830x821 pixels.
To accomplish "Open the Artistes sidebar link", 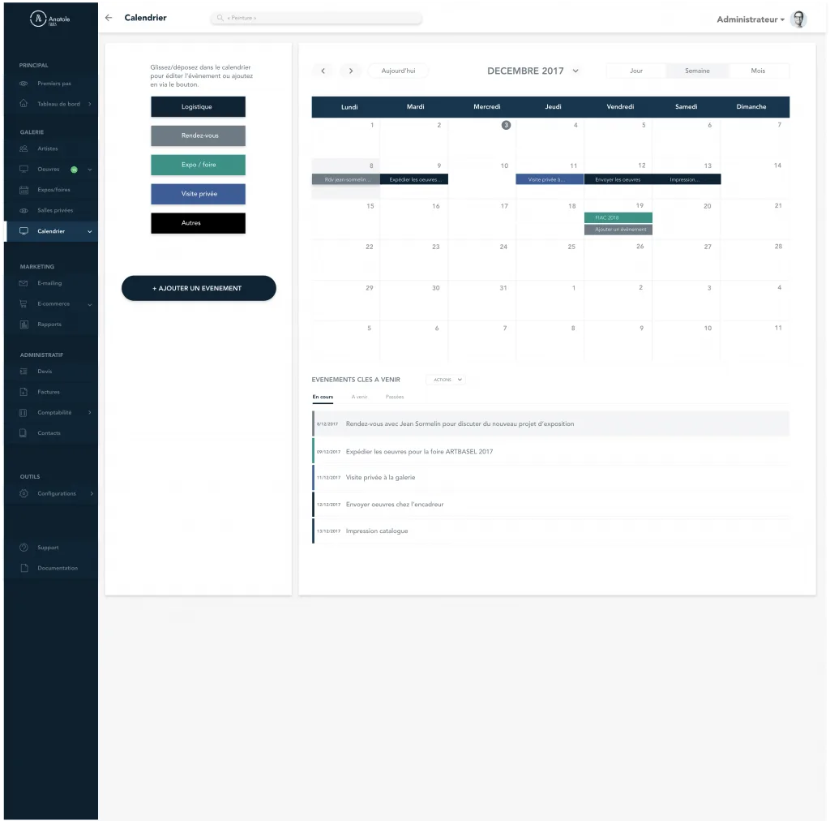I will (x=48, y=148).
